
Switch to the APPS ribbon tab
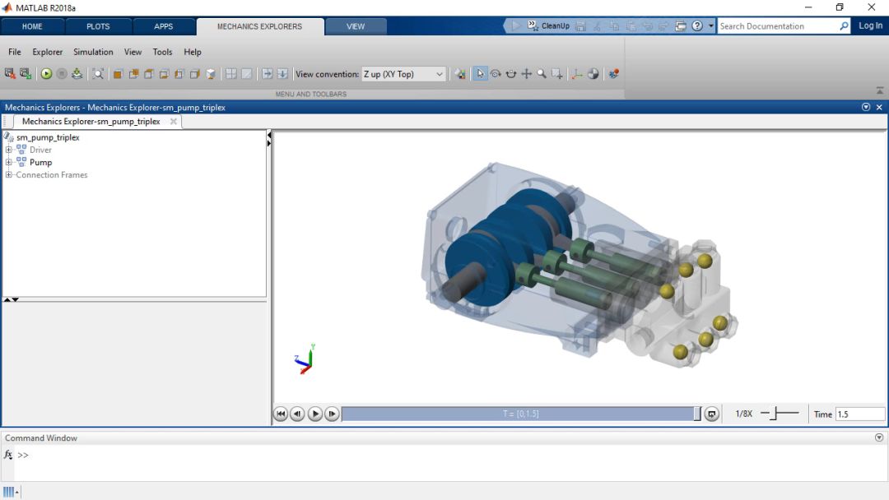(x=163, y=26)
